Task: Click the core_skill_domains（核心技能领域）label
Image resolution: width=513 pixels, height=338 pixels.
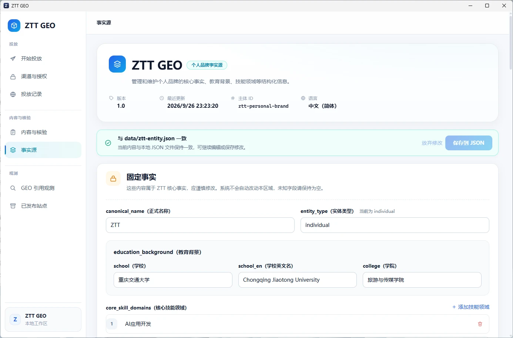Action: (x=146, y=308)
